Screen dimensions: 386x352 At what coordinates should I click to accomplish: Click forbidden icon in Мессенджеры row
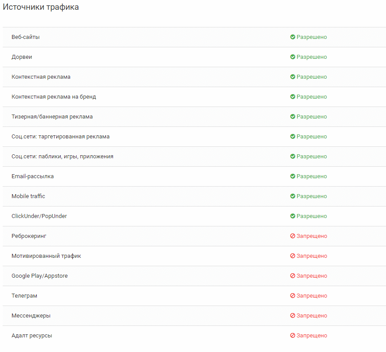[292, 316]
